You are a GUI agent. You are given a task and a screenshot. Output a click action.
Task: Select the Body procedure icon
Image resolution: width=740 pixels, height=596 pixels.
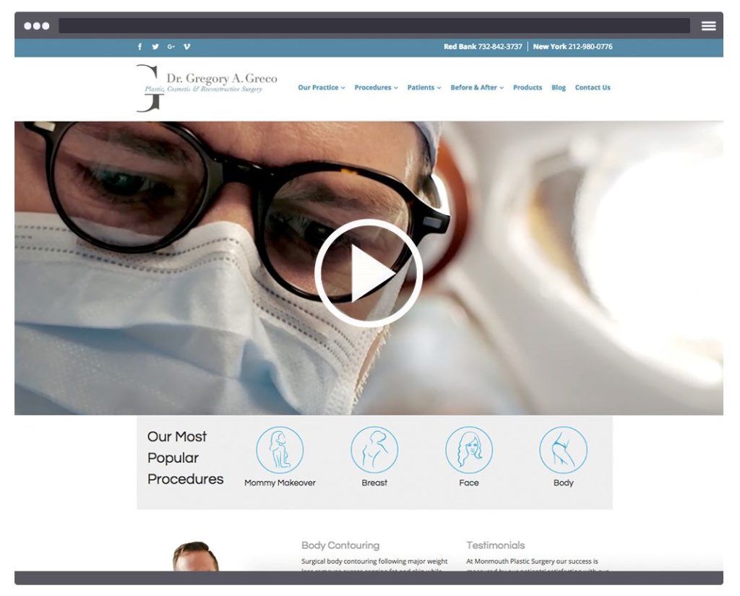pos(563,450)
